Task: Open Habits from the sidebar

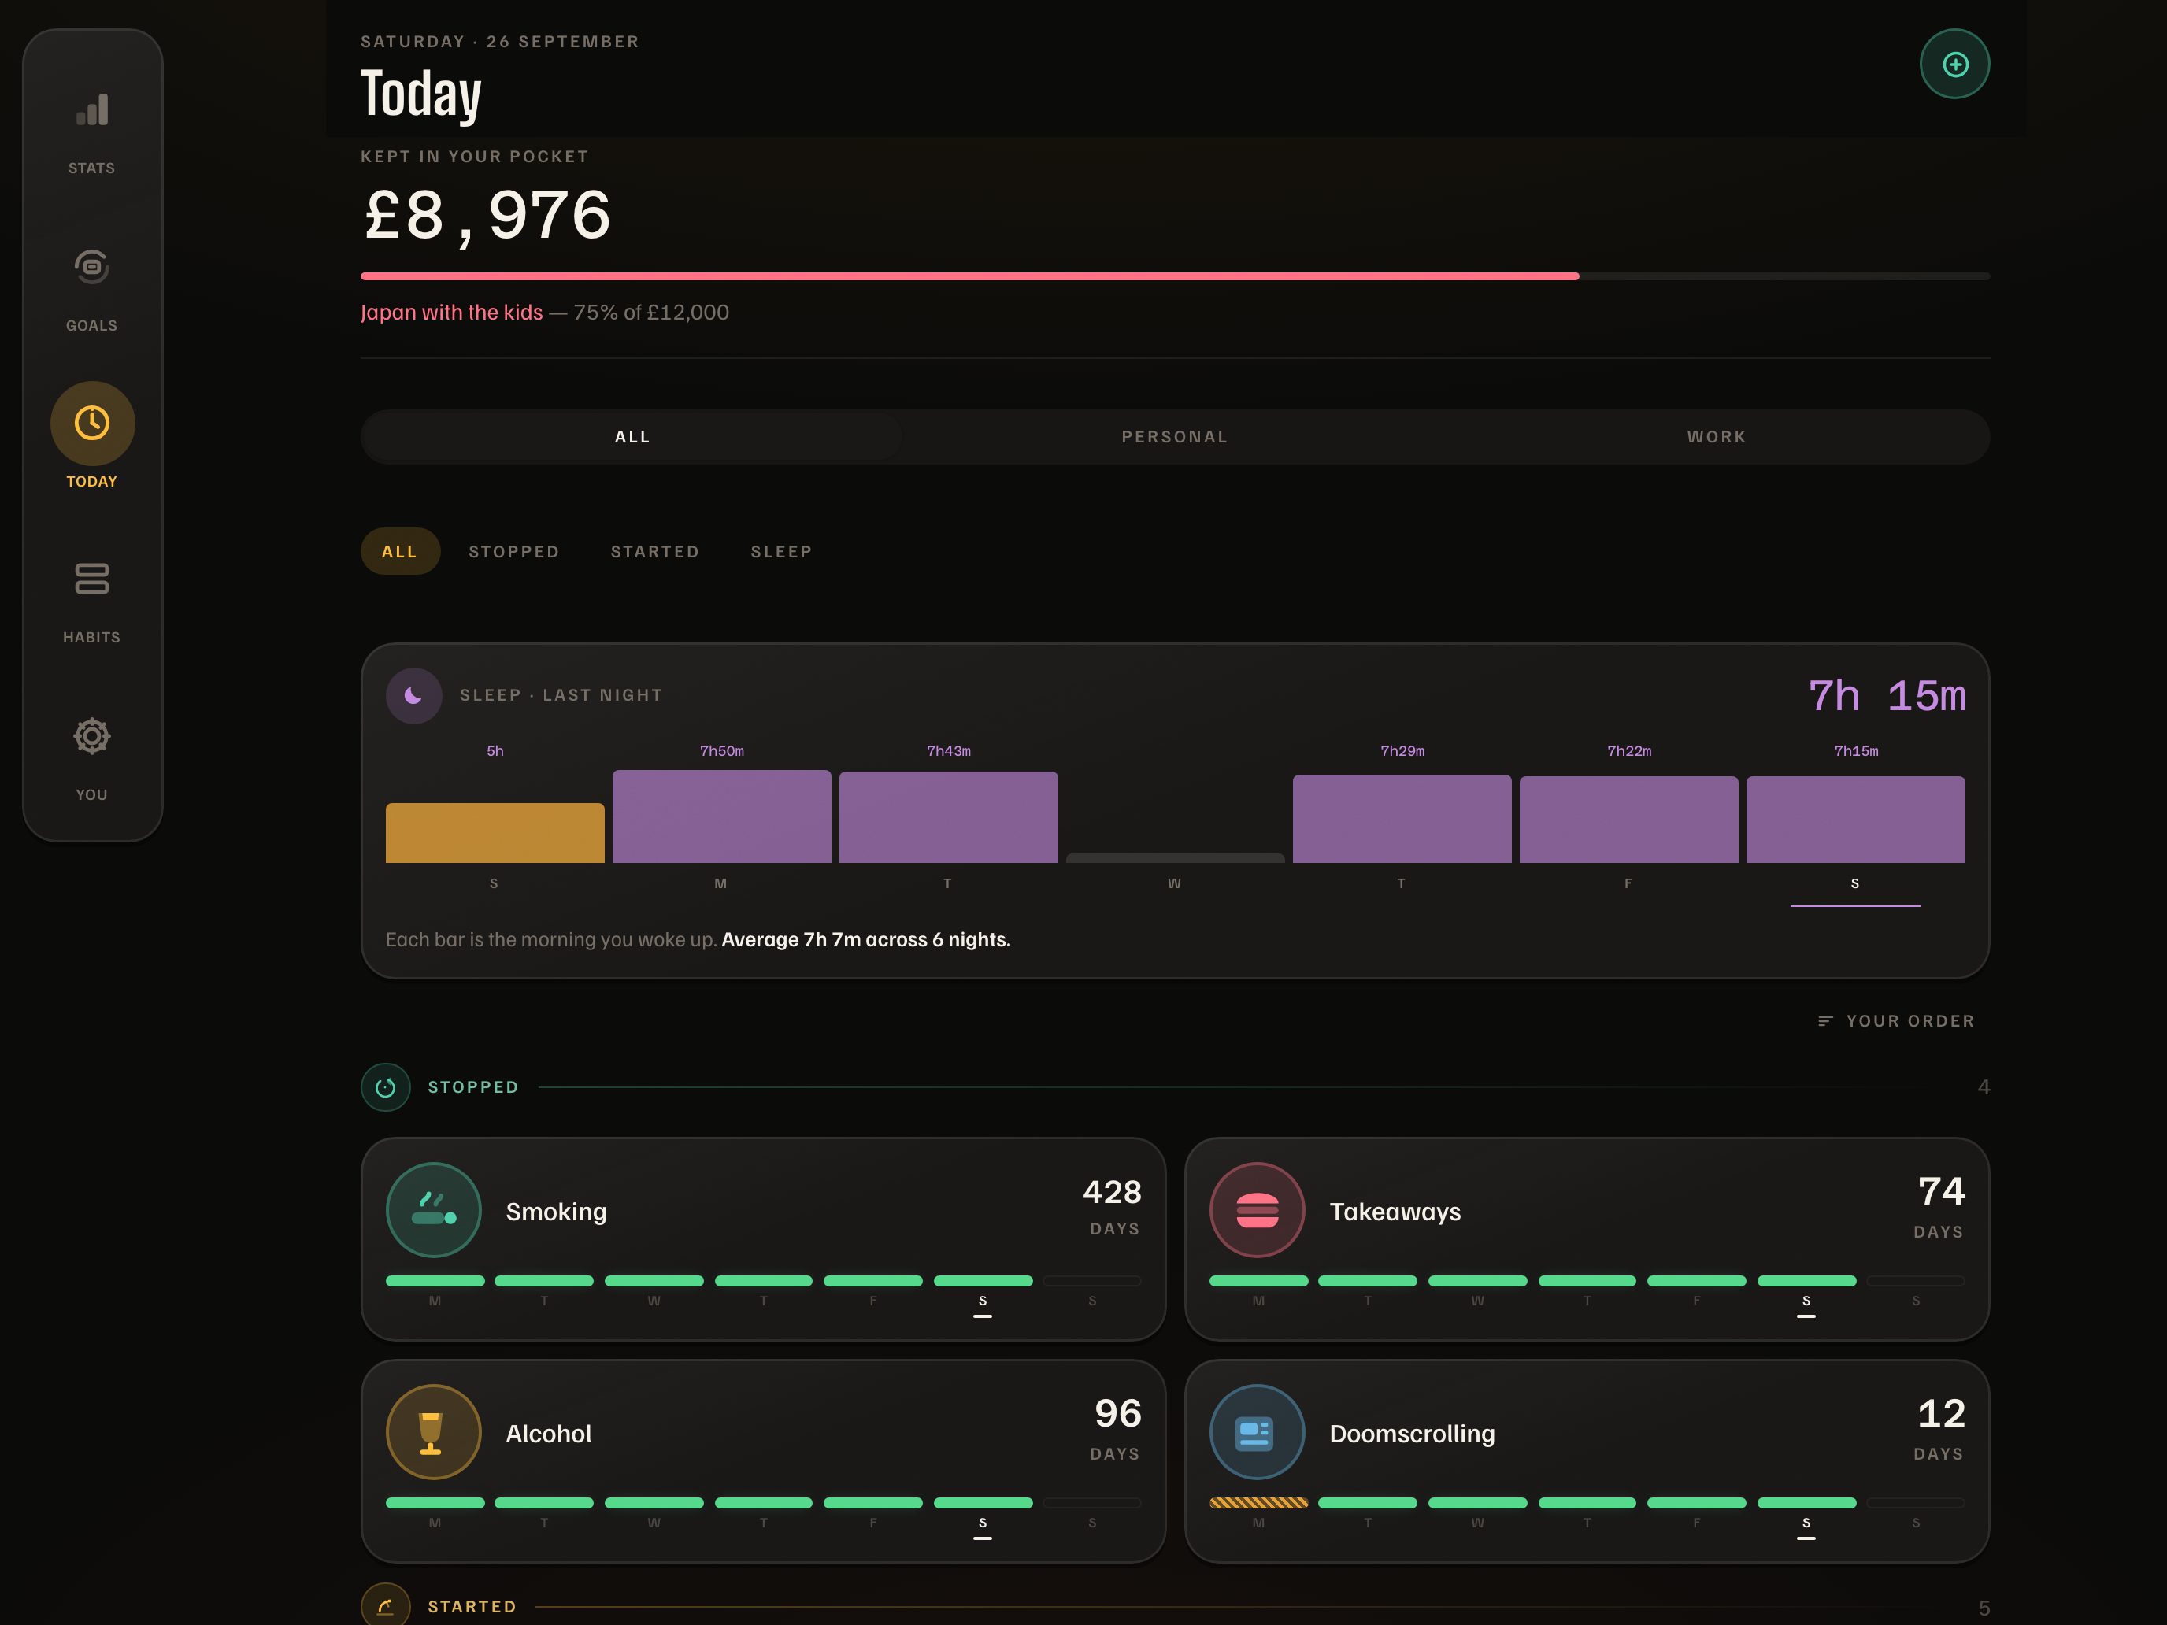Action: pos(92,579)
